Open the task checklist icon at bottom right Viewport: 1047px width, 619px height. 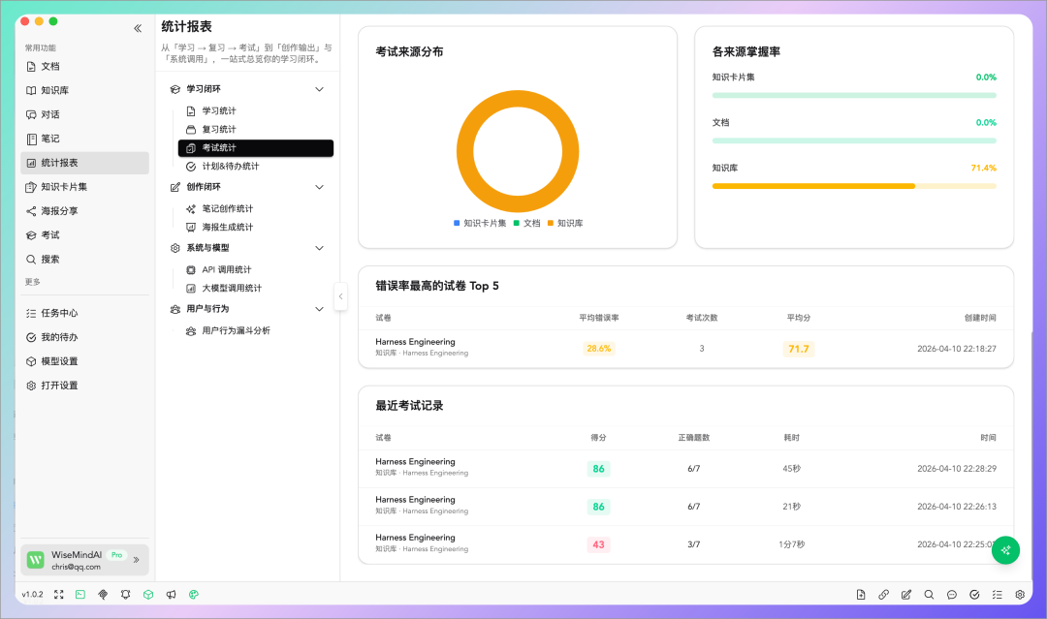[997, 595]
